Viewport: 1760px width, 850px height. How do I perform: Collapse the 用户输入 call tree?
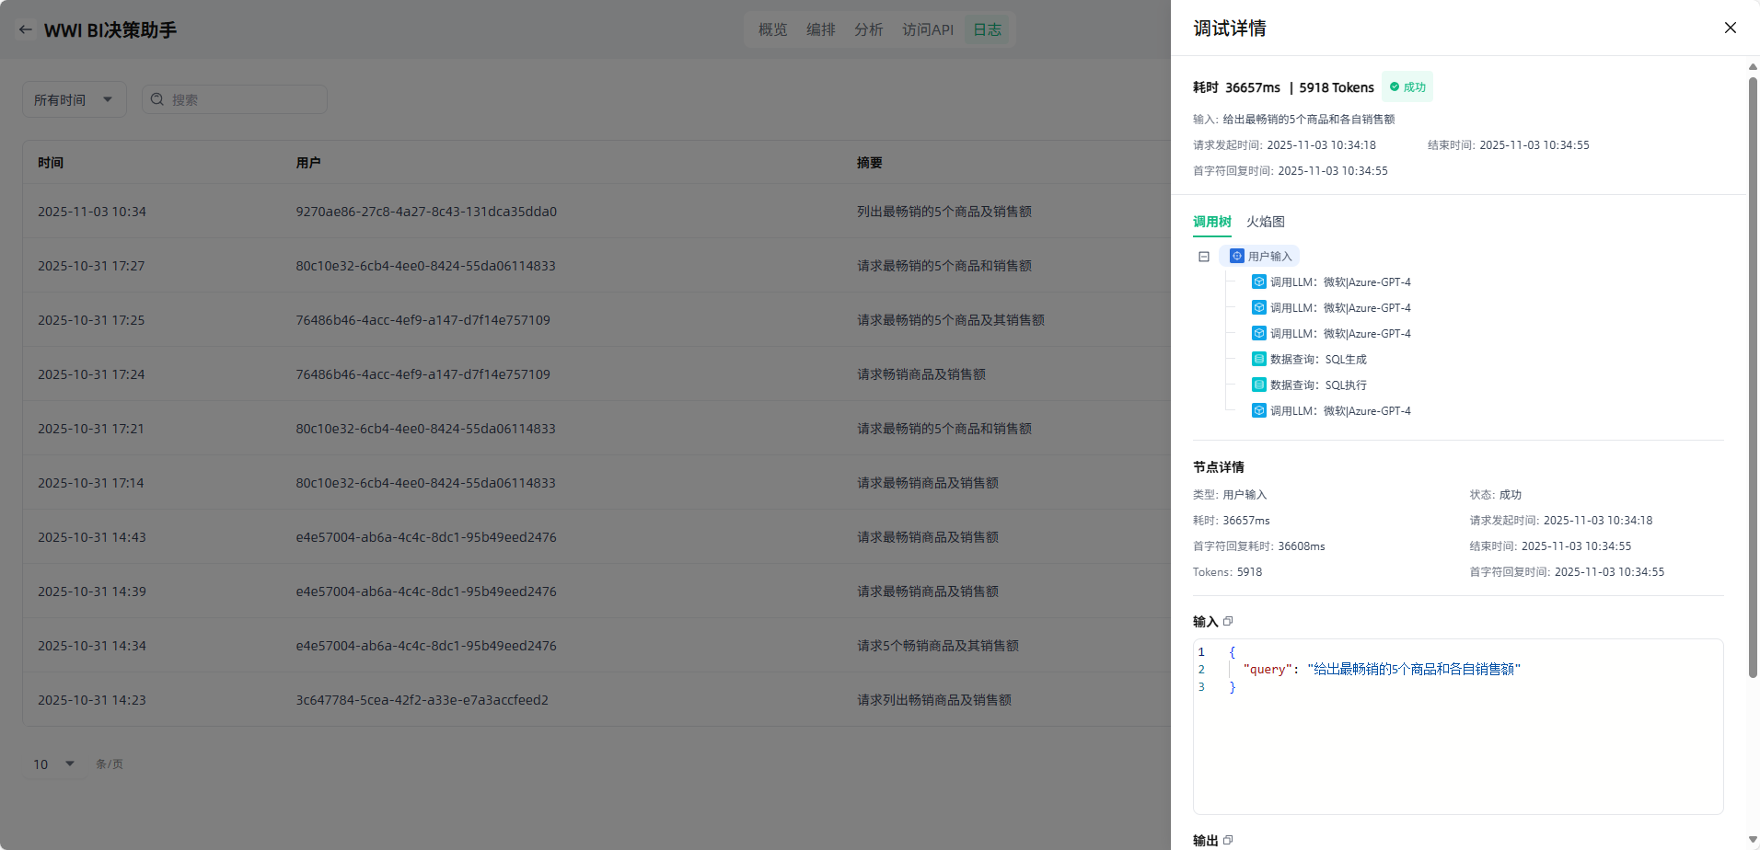[x=1204, y=257]
